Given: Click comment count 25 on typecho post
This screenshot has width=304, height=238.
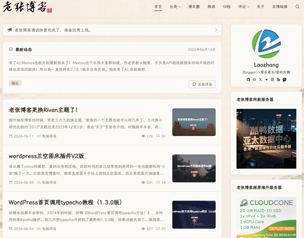Looking at the screenshot, I should [161, 229].
